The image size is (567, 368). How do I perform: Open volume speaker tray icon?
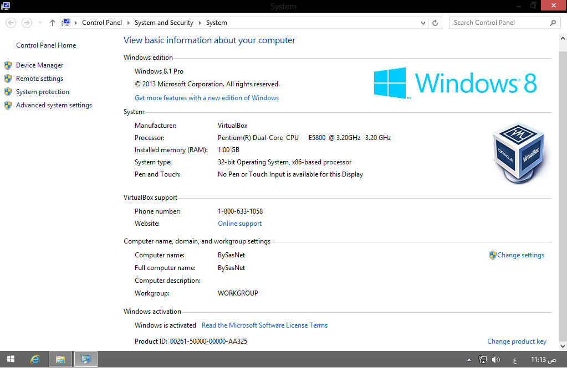pos(496,360)
